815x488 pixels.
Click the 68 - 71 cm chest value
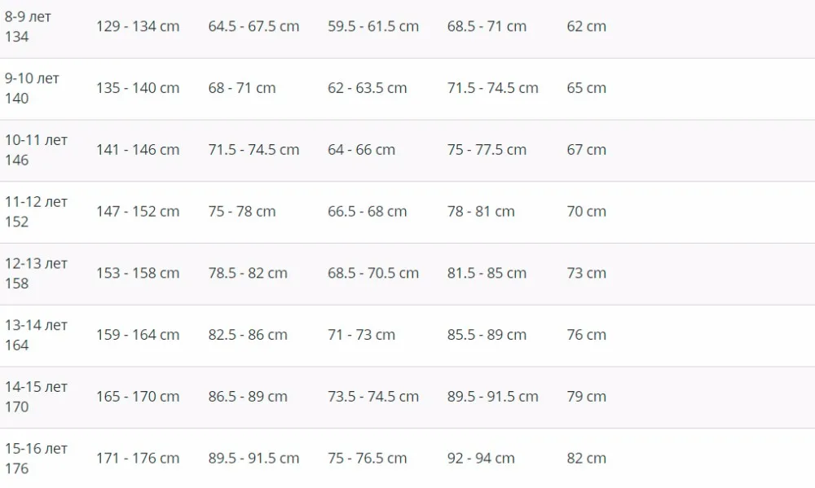(x=242, y=88)
